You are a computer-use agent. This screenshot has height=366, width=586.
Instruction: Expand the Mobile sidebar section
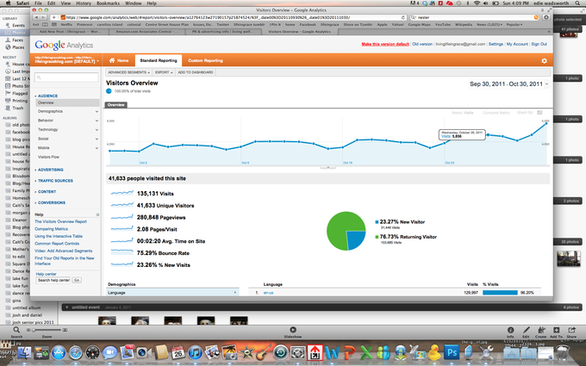coord(67,148)
